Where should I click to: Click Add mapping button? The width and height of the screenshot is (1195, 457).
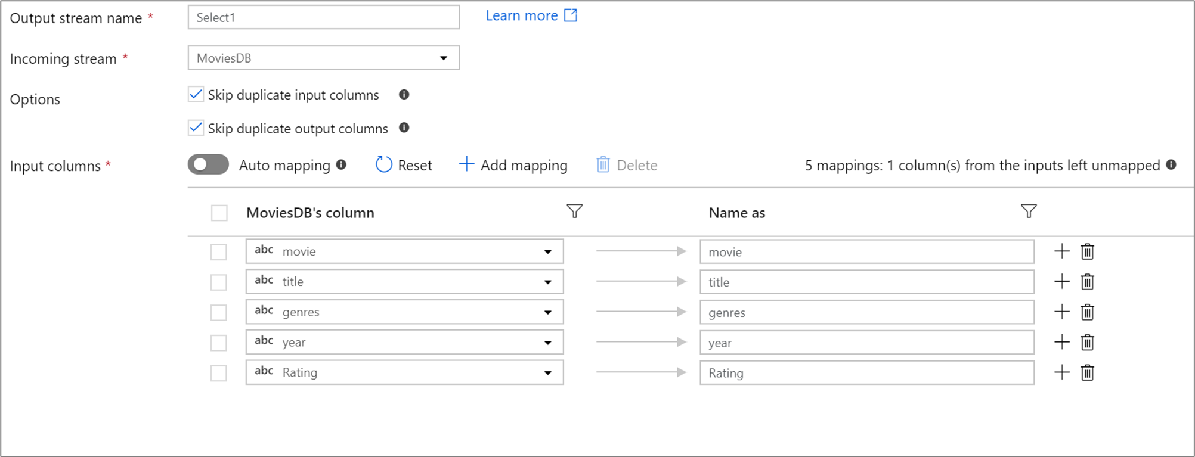[x=513, y=165]
